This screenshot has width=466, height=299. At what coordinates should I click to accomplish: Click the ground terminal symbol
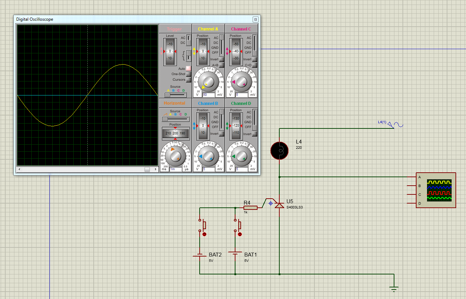(x=394, y=288)
